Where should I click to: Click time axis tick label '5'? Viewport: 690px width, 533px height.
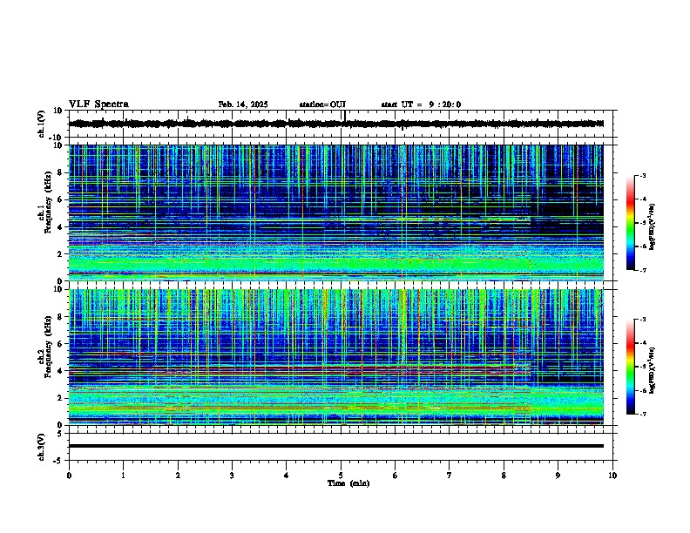341,476
